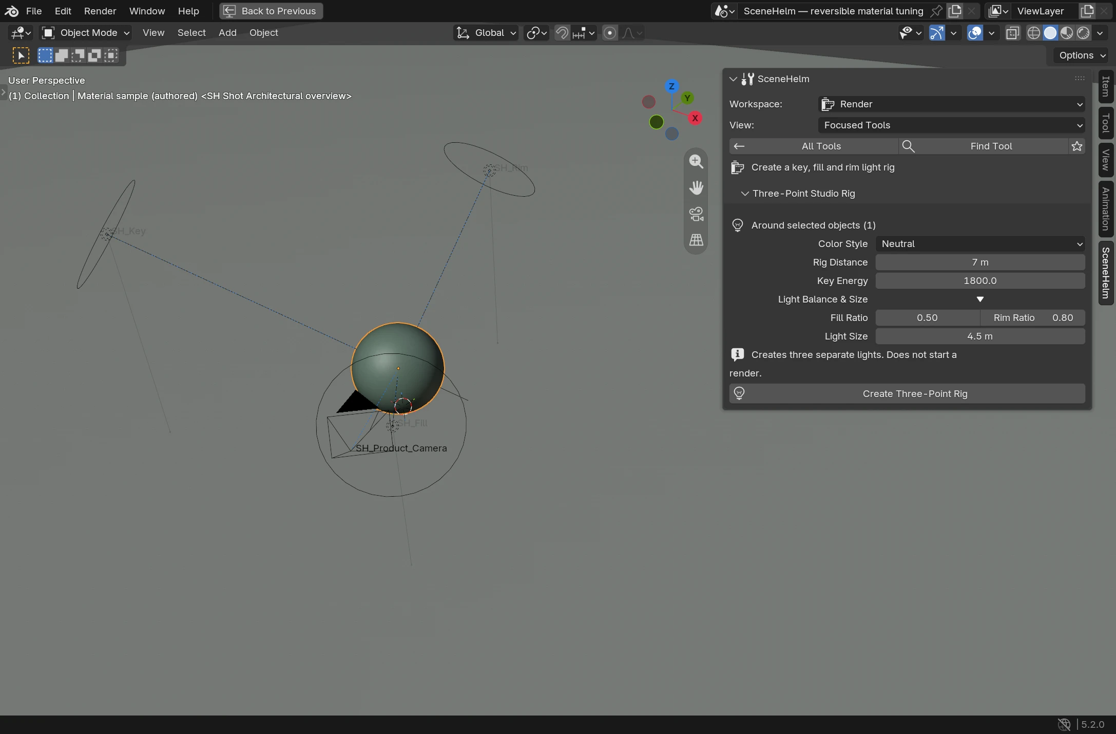Open Color Style Neutral dropdown

(x=980, y=244)
